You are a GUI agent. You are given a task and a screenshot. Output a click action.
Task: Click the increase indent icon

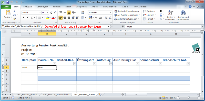(x=78, y=18)
